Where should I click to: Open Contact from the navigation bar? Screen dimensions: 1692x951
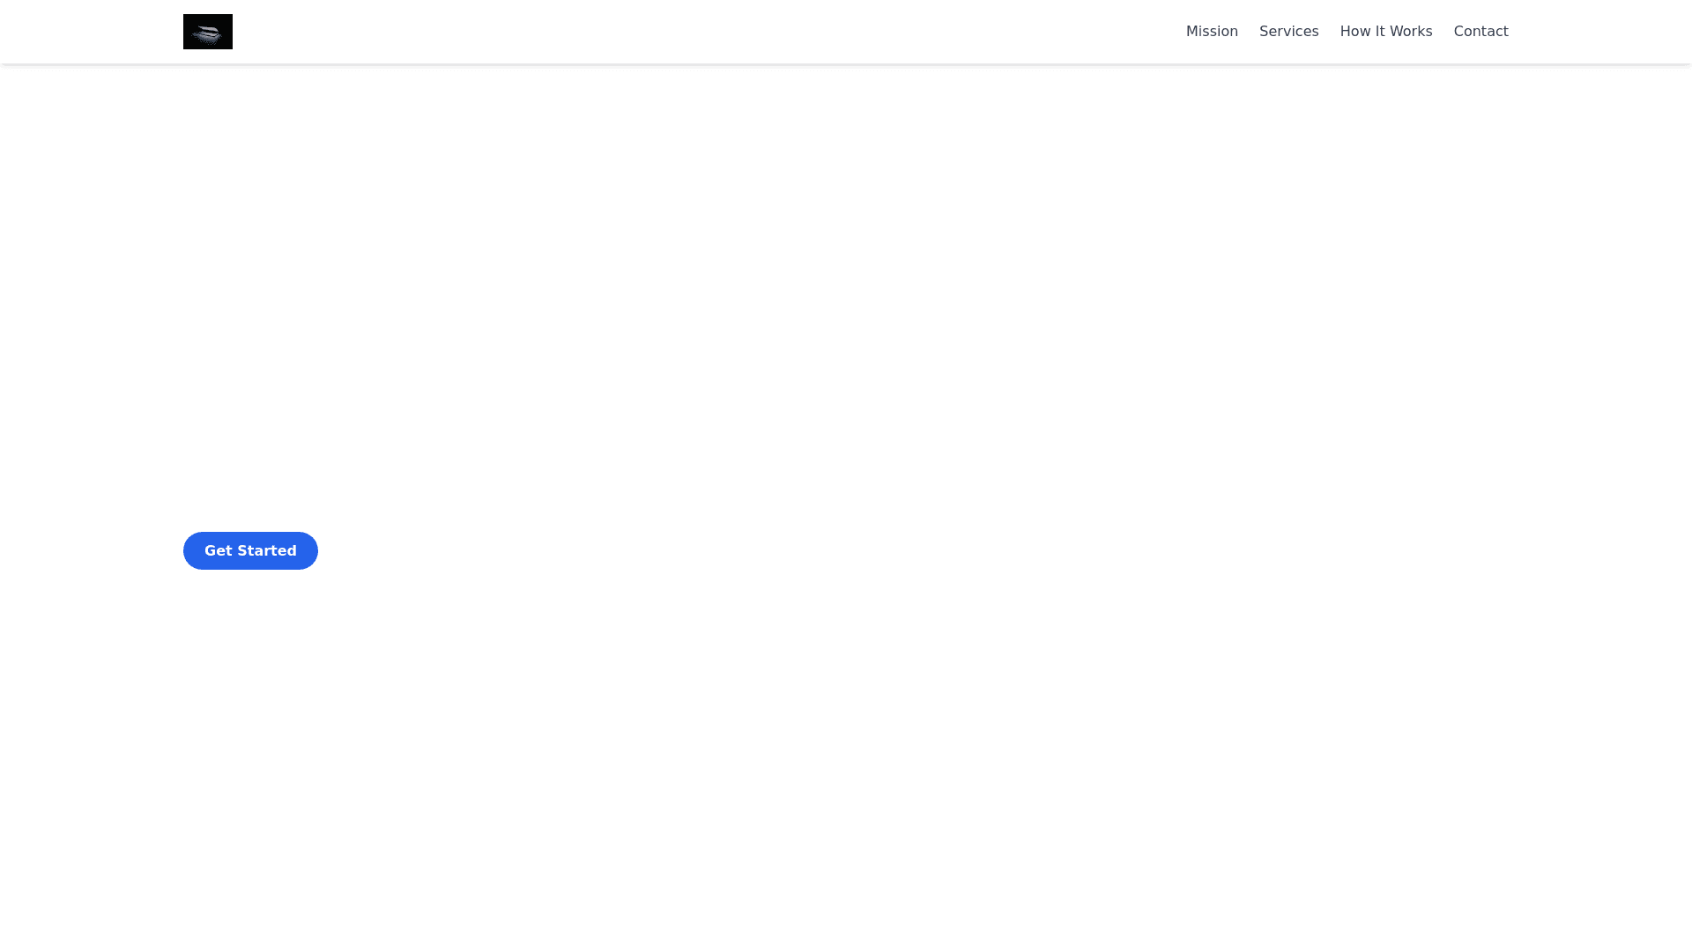coord(1480,32)
